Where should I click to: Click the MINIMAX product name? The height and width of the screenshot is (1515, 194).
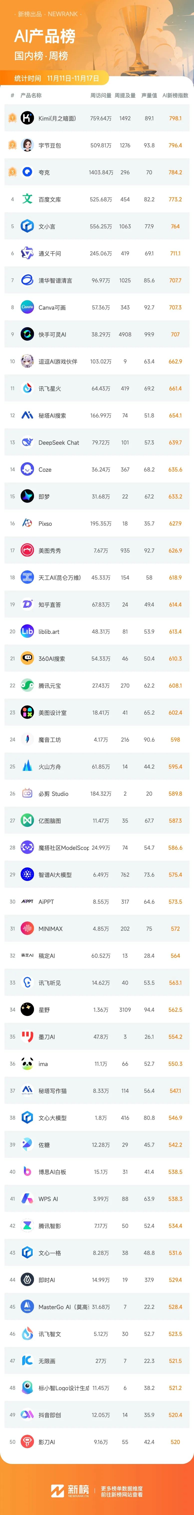point(50,929)
